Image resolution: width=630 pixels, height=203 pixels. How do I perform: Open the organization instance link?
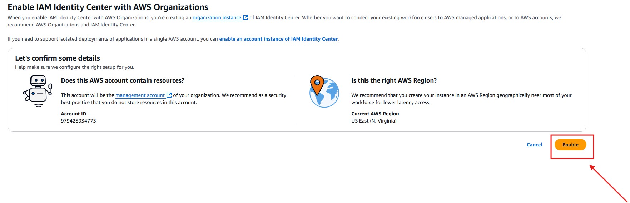[217, 17]
